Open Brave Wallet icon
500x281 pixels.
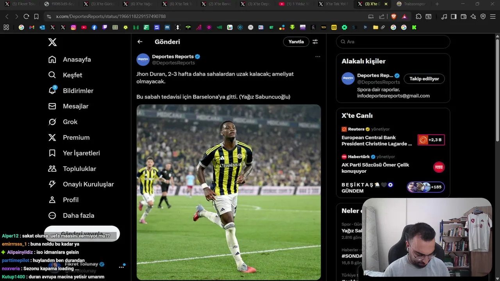(464, 16)
